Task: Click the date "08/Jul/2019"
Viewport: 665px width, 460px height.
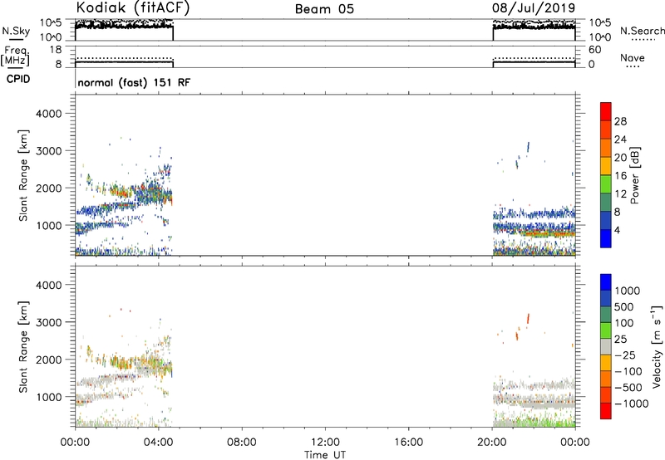Action: [x=534, y=7]
